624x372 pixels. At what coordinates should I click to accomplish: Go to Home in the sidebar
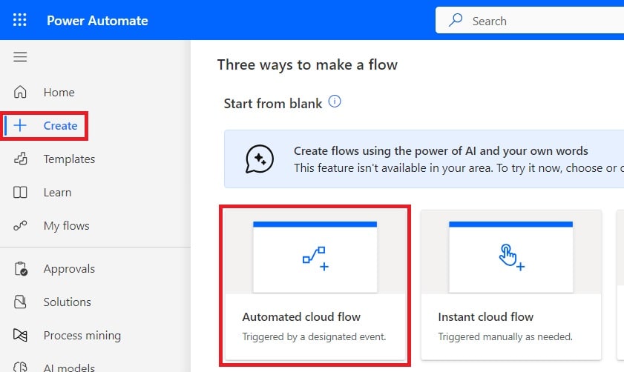point(59,92)
